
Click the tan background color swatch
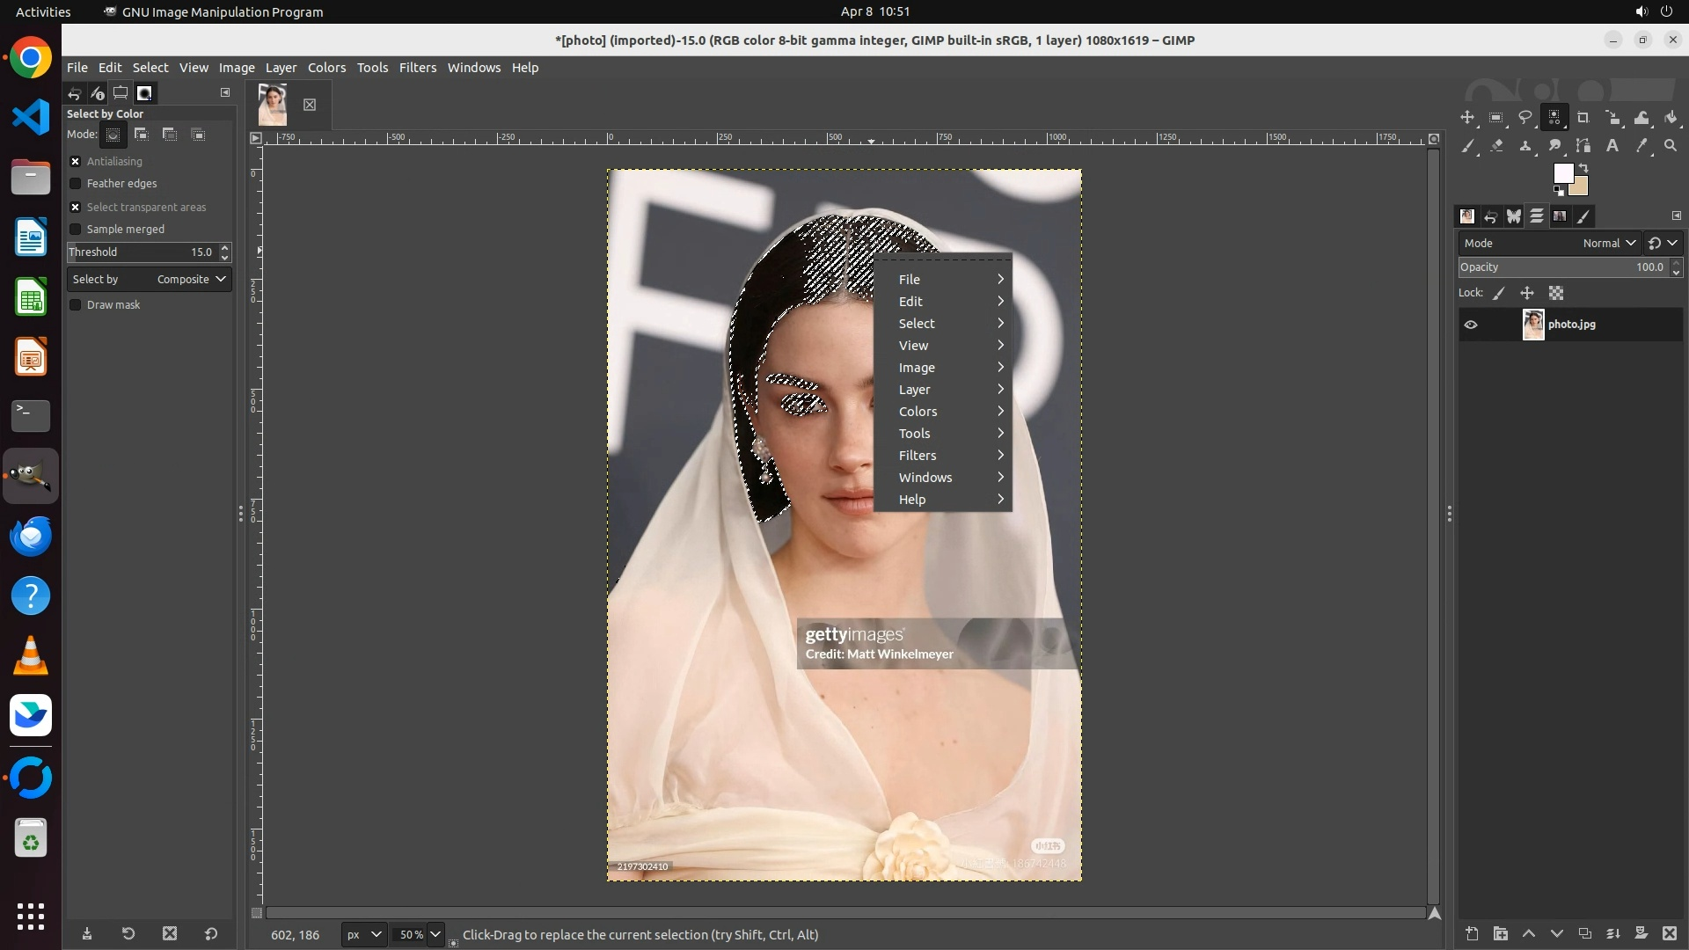(x=1579, y=186)
